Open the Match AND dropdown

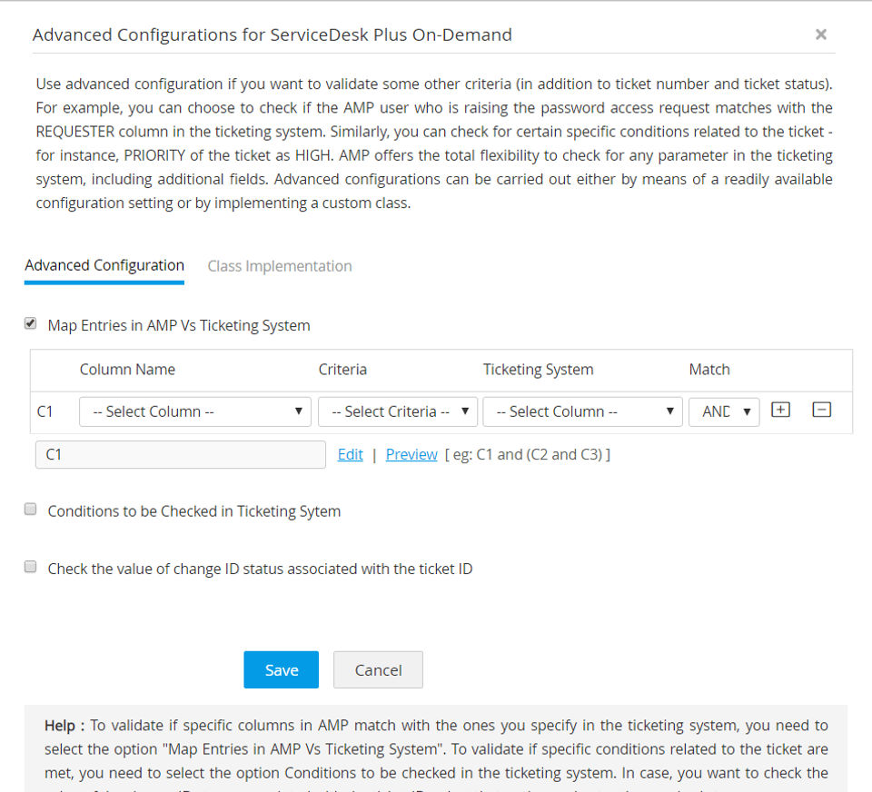click(x=724, y=411)
